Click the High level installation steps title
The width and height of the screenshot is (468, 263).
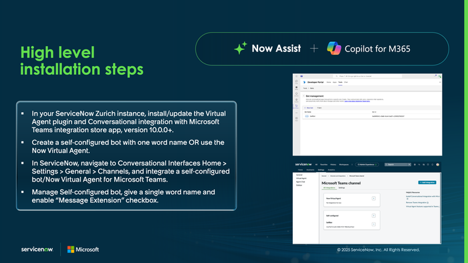(82, 61)
